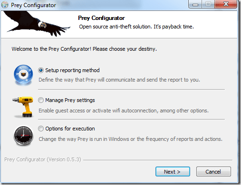Click 'Open source anti-theft solution' tagline
This screenshot has height=185, width=241.
tap(136, 27)
